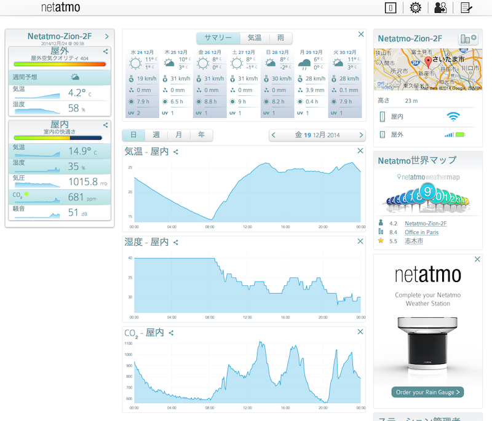The height and width of the screenshot is (421, 492).
Task: Select the 年 time range
Action: pos(201,135)
